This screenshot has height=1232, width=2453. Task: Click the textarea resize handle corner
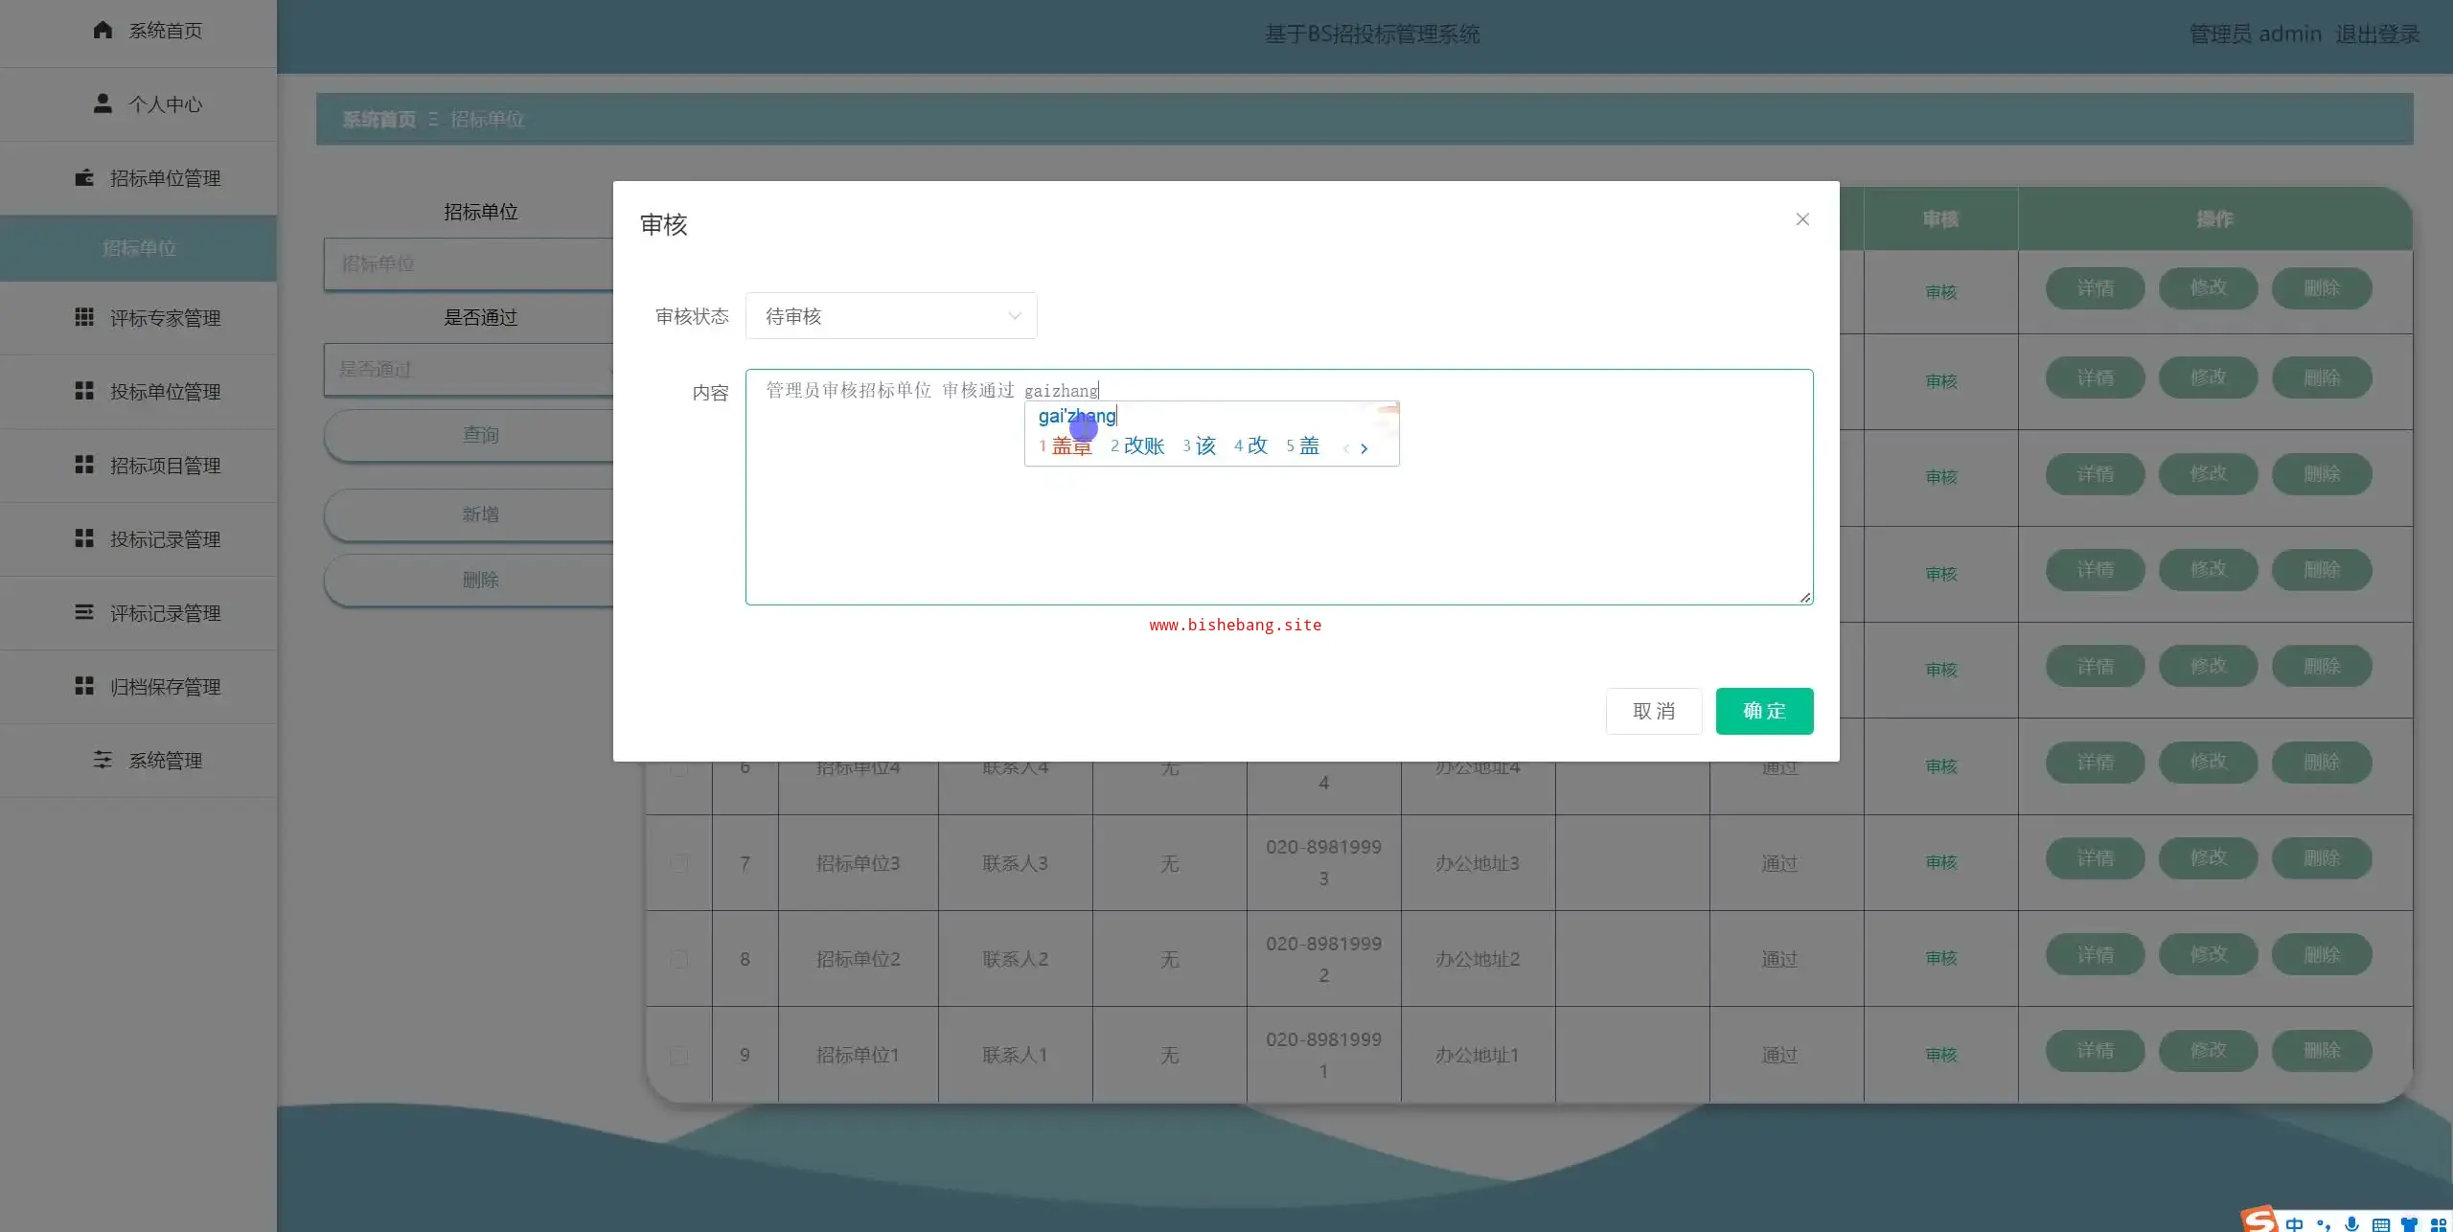[x=1805, y=597]
